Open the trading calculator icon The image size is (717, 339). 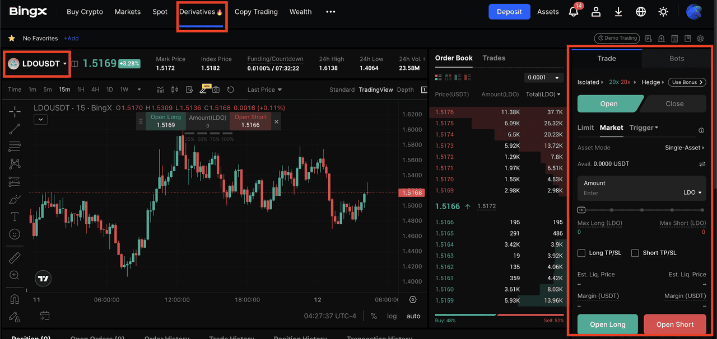pos(674,39)
